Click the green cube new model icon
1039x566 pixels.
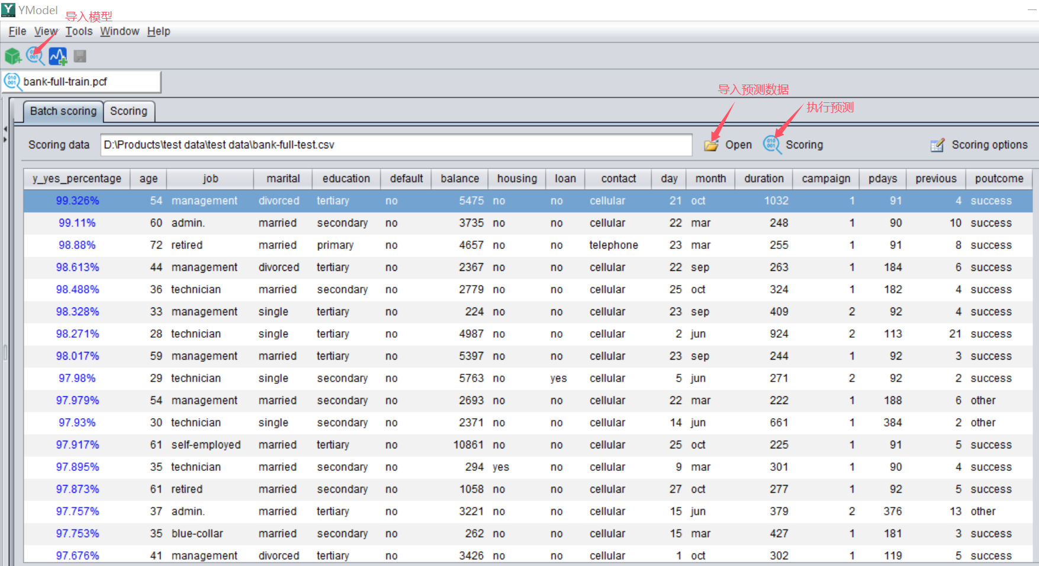13,56
